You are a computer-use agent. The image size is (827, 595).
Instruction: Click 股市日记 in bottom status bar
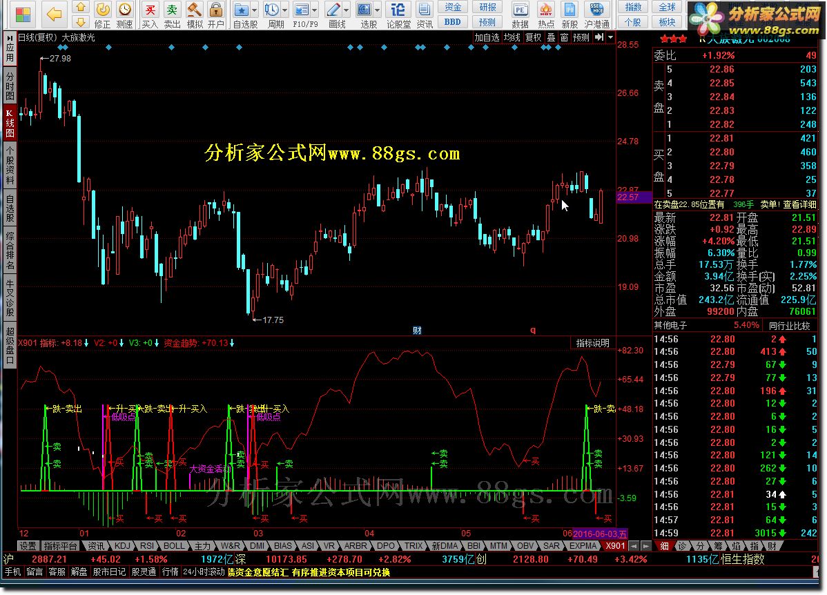(109, 572)
